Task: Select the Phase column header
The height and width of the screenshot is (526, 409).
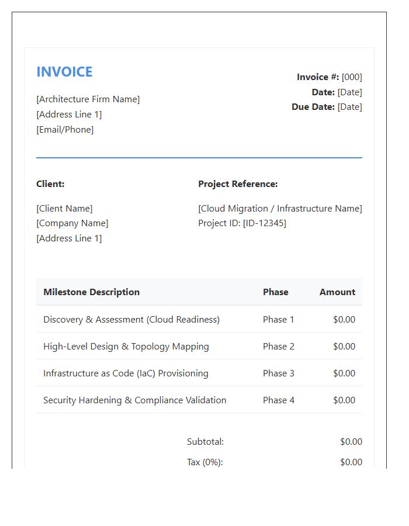Action: [276, 292]
